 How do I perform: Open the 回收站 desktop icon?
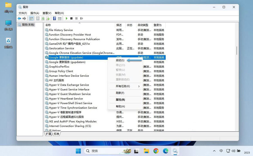pyautogui.click(x=8, y=42)
